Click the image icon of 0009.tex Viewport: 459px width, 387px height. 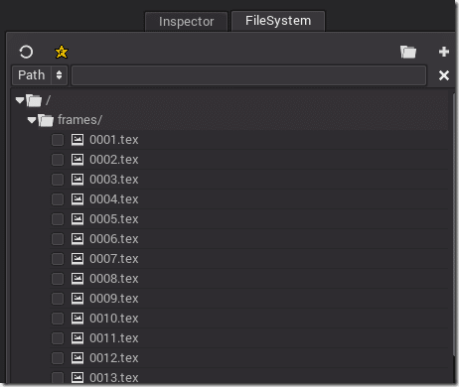point(77,299)
